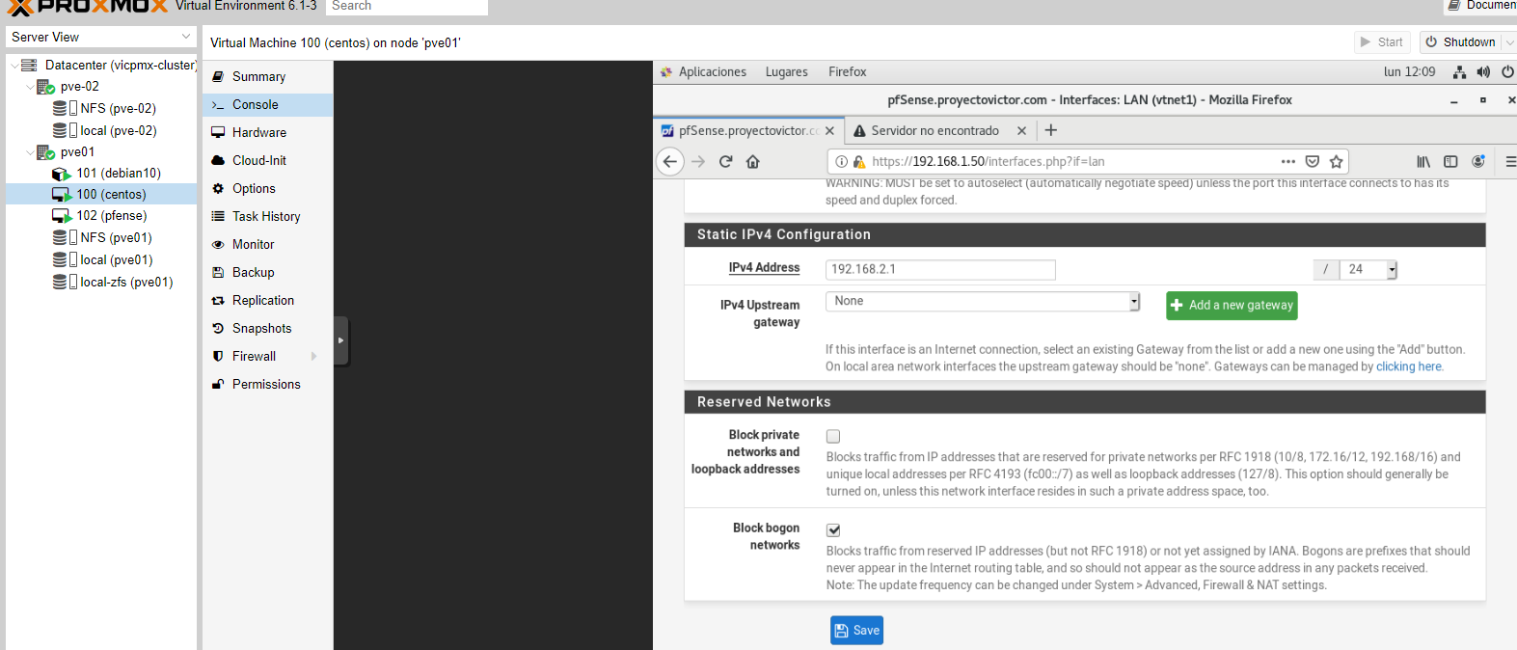Click the Permissions unlock icon

pyautogui.click(x=218, y=384)
